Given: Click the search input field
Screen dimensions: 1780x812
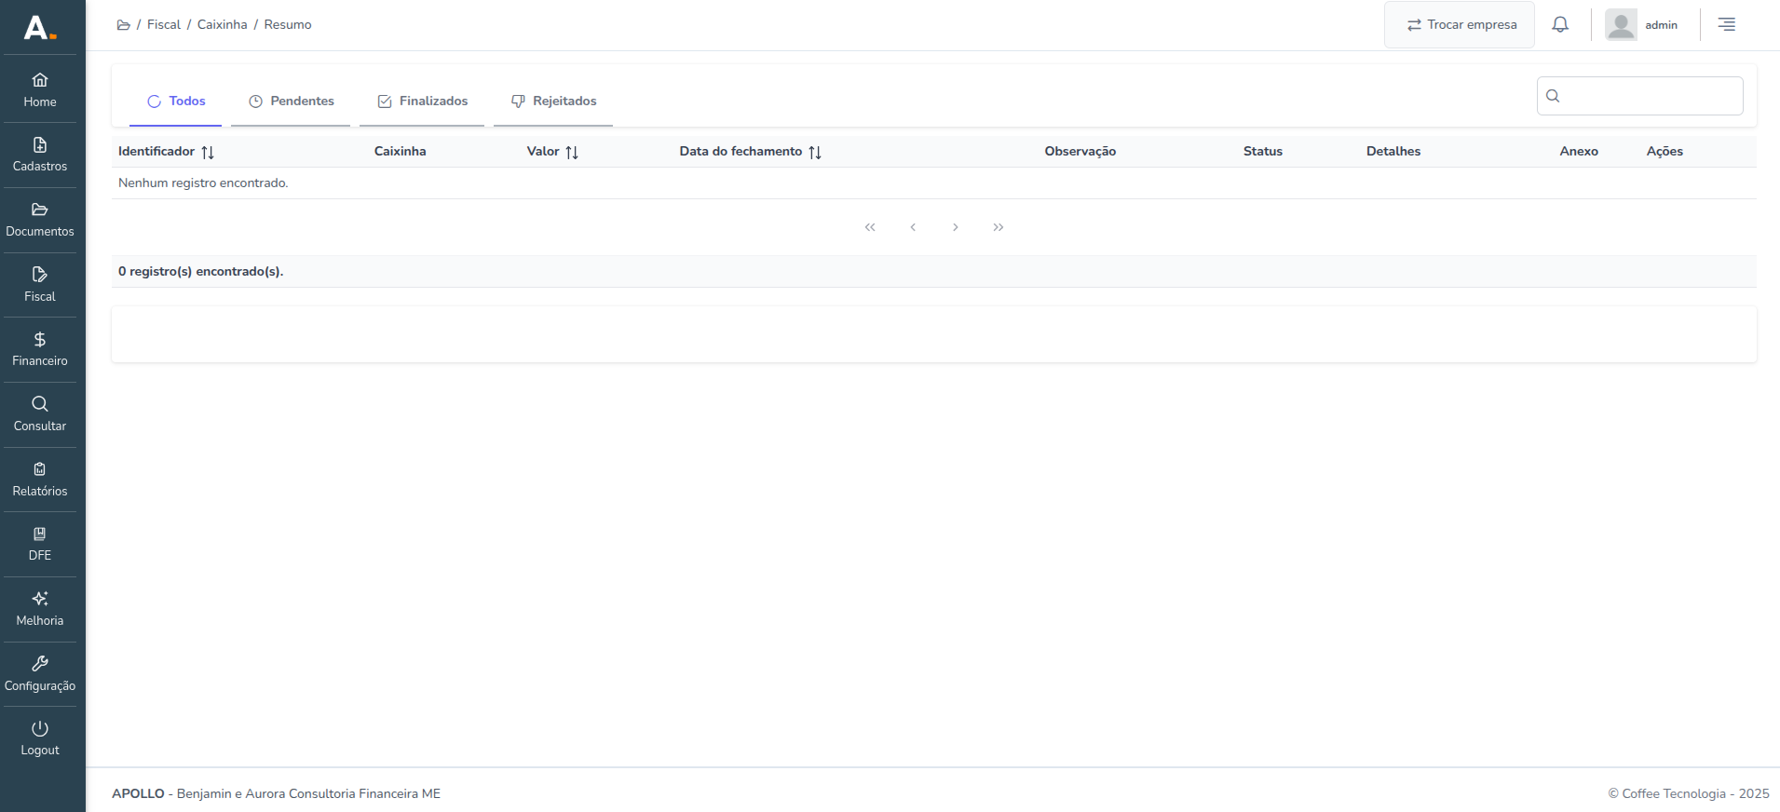Looking at the screenshot, I should [1649, 96].
